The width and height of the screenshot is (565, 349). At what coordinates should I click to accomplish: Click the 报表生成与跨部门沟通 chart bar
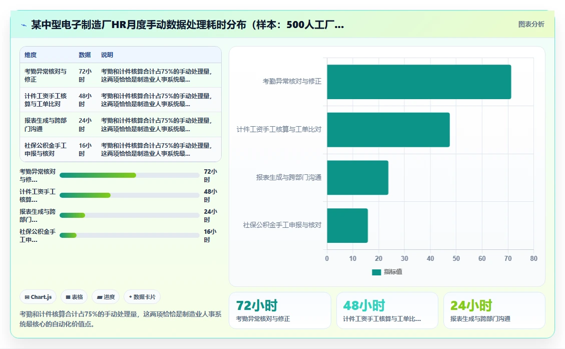358,178
